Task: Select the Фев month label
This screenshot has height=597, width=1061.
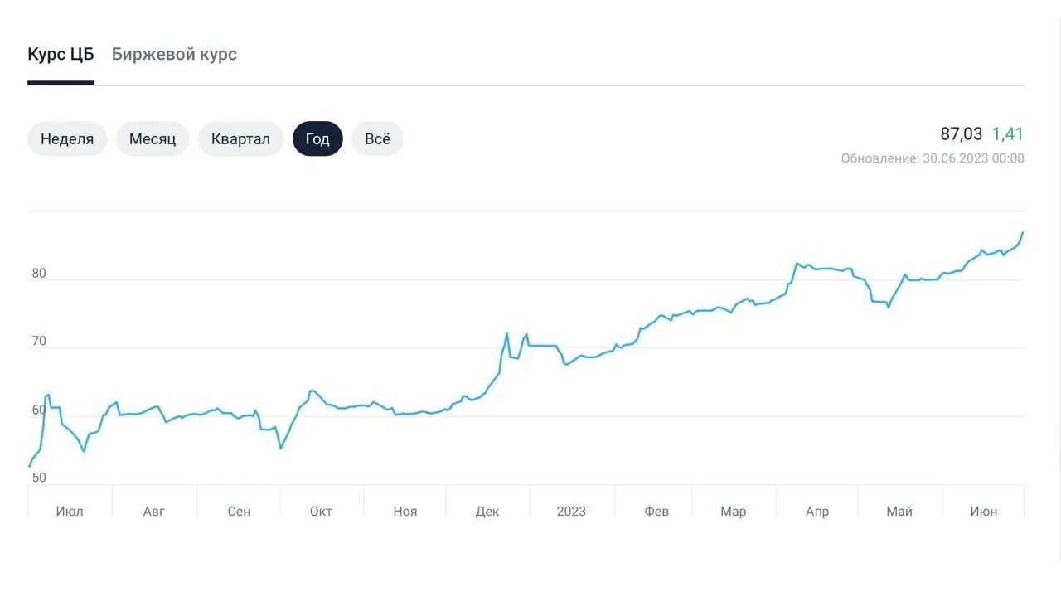Action: click(656, 512)
